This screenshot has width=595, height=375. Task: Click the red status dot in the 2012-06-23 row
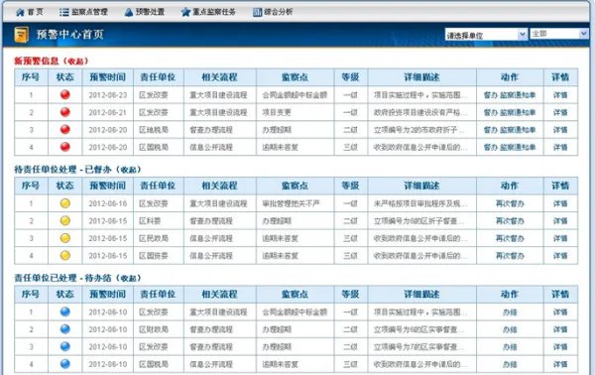tap(65, 94)
